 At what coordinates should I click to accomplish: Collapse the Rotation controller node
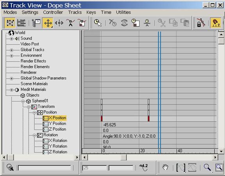click(x=34, y=135)
